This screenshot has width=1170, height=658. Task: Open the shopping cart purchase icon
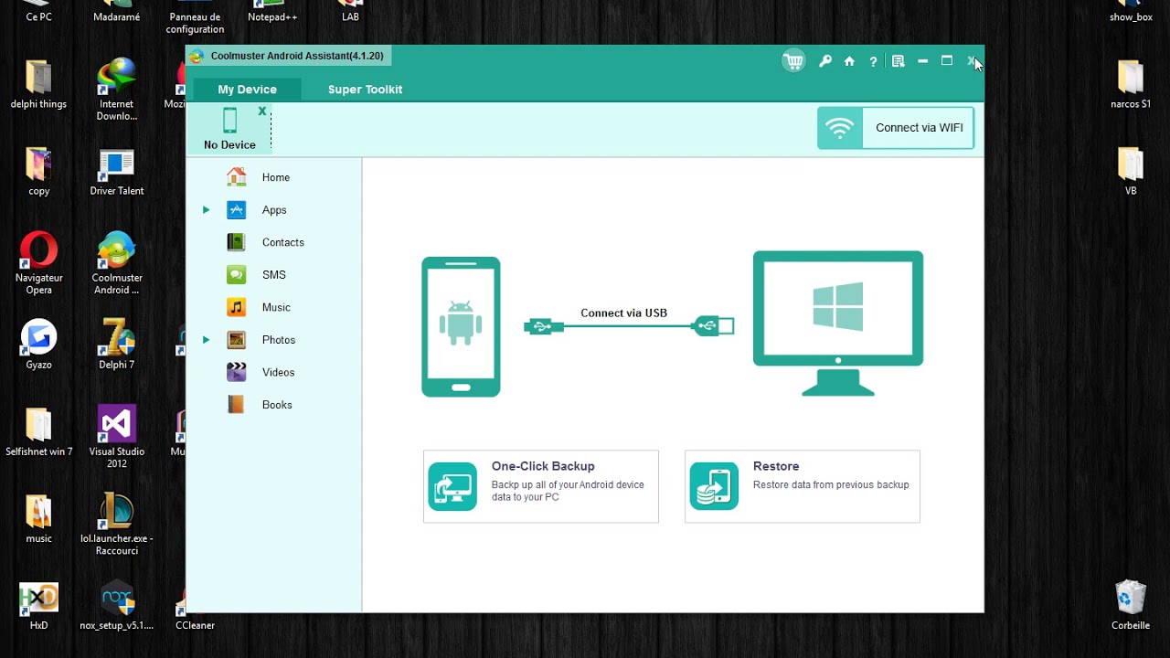coord(793,61)
